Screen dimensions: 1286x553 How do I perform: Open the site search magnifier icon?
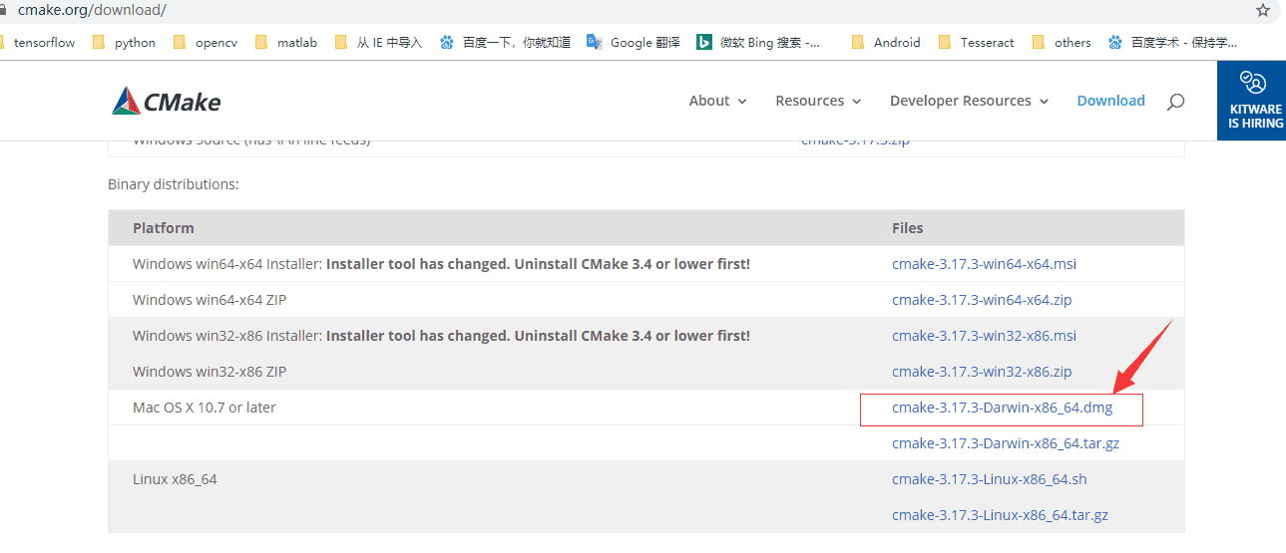pos(1175,101)
